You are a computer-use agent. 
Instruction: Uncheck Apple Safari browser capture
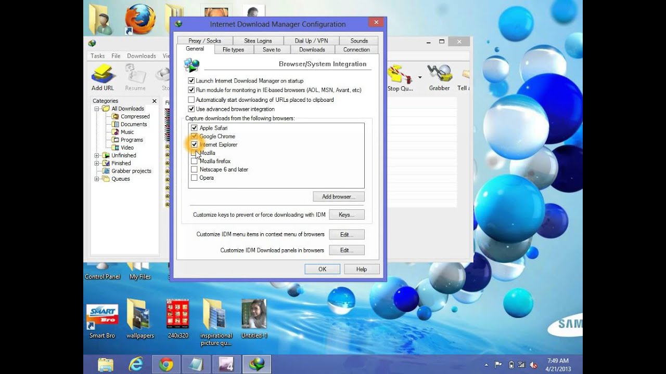coord(194,128)
